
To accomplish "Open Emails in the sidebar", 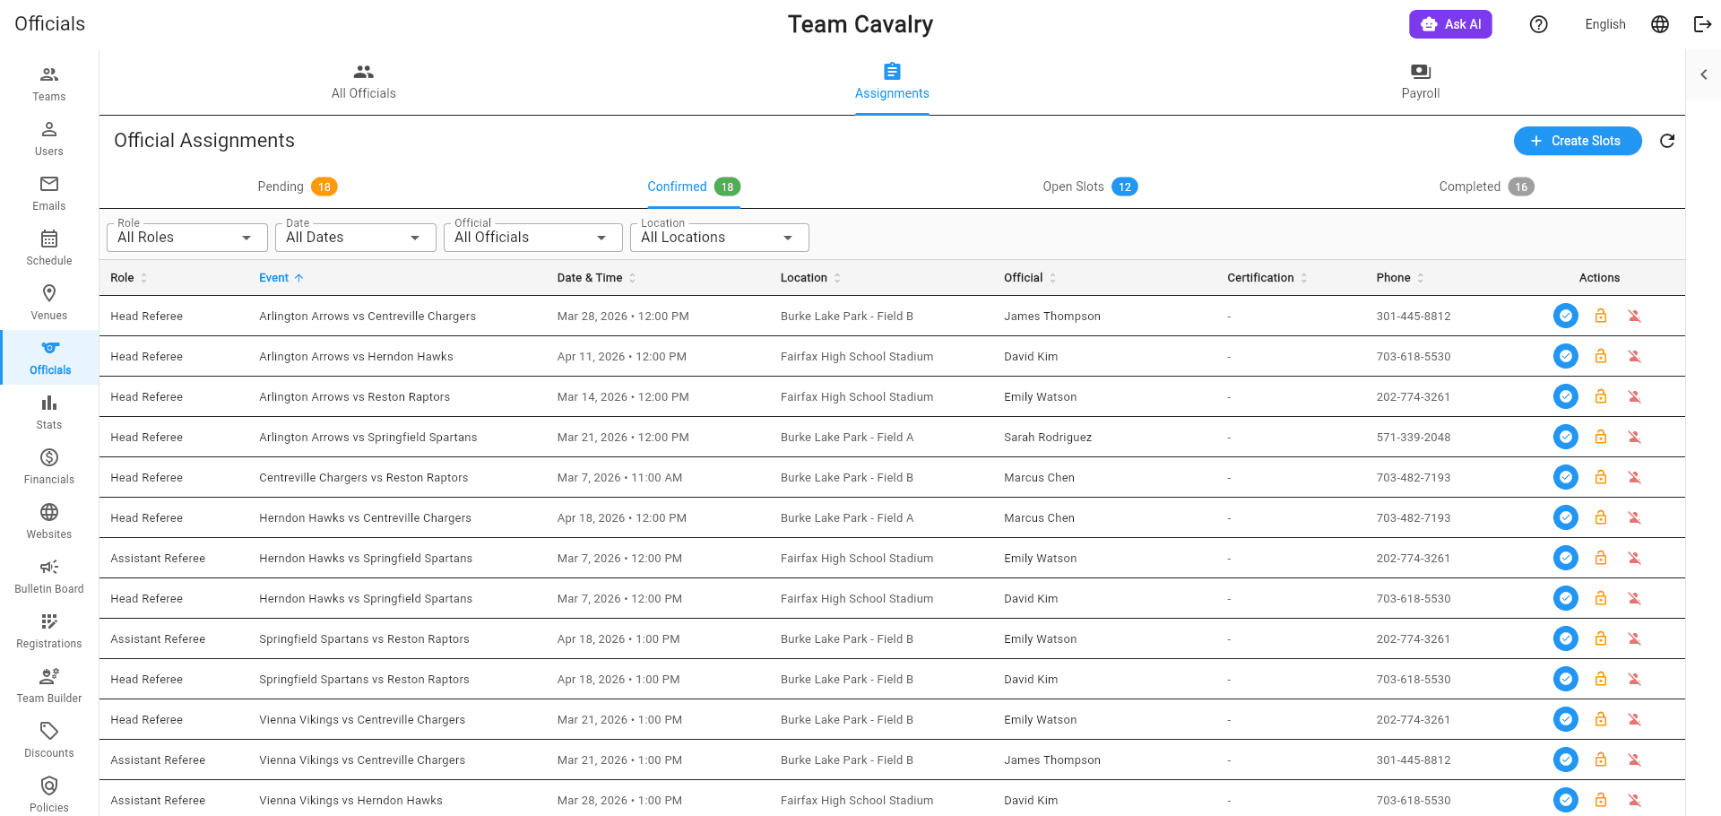I will [49, 194].
